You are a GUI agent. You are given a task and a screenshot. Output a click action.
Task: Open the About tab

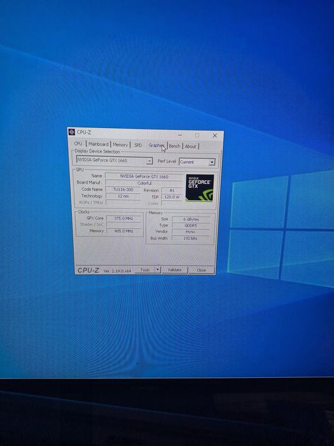(191, 147)
